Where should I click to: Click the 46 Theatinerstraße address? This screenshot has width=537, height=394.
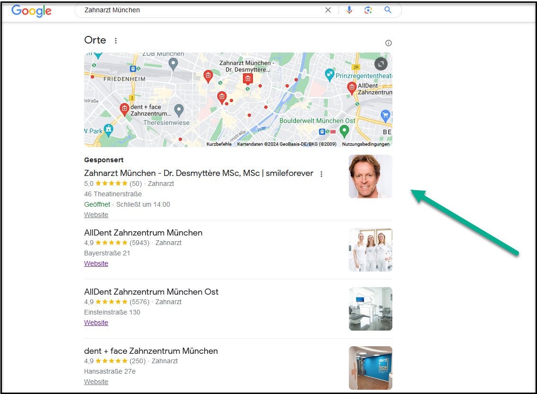click(x=113, y=194)
